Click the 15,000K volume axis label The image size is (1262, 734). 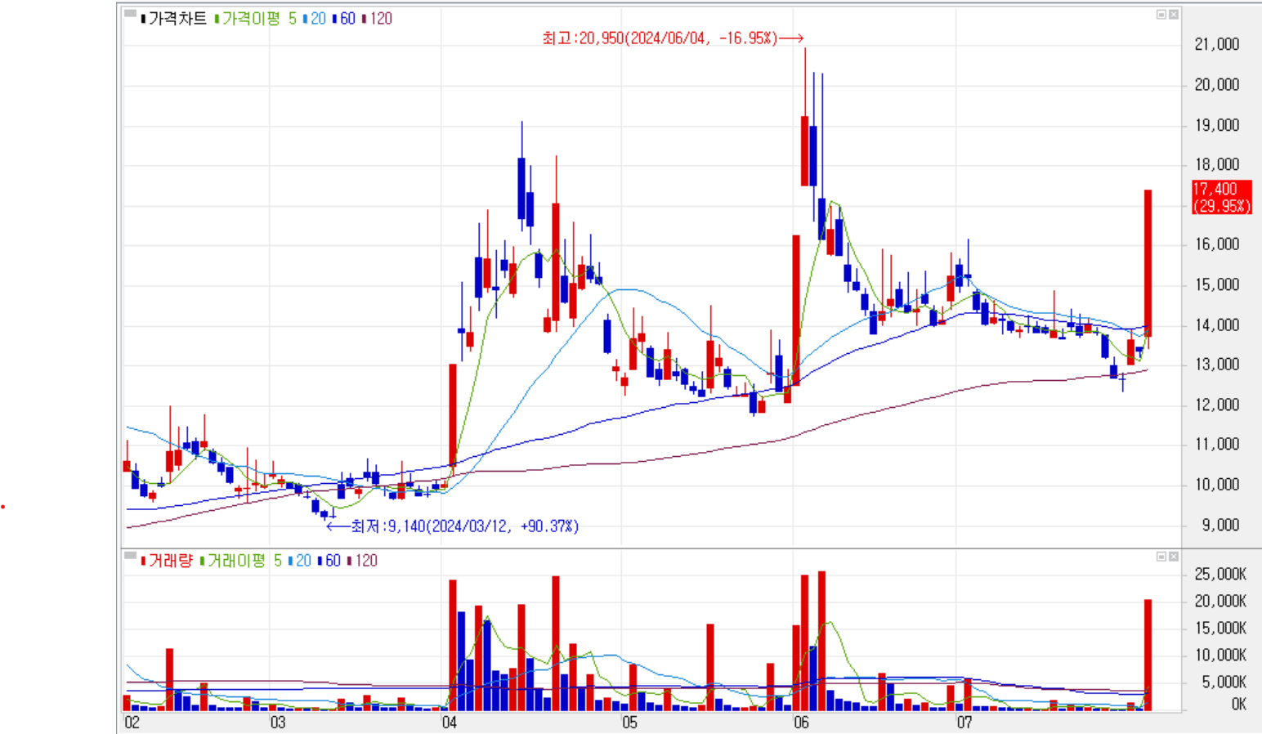tap(1220, 629)
